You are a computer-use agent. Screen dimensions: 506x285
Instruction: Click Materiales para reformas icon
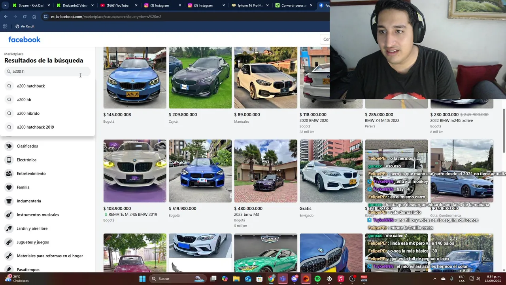click(9, 256)
